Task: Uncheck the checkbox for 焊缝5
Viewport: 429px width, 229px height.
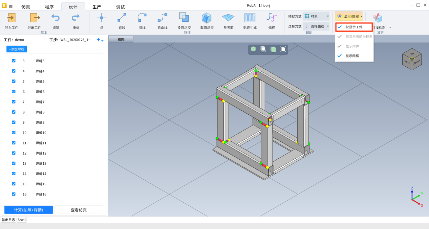Action: (x=14, y=81)
